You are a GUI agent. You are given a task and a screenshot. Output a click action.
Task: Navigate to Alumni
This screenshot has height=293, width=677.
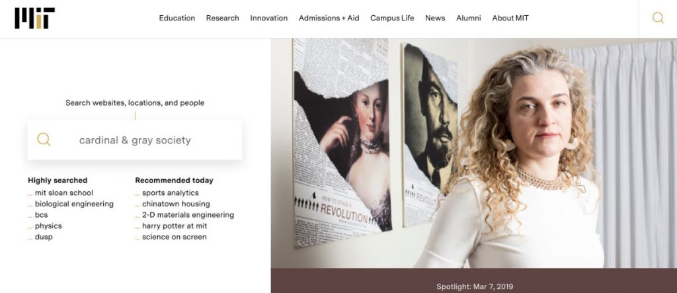pyautogui.click(x=468, y=19)
